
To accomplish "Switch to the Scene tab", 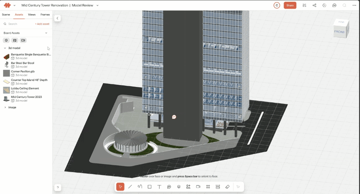I will tap(6, 15).
